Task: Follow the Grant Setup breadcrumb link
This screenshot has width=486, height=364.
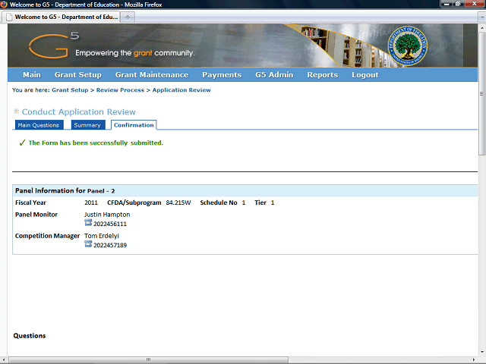Action: point(70,90)
